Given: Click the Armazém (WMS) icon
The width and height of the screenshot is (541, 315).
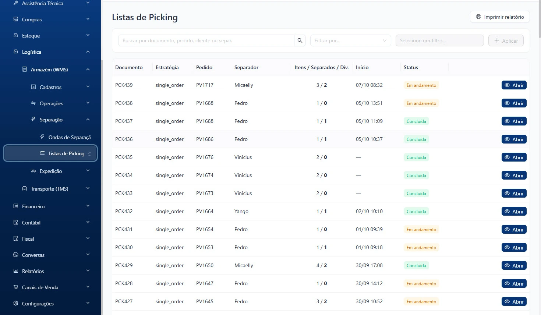Looking at the screenshot, I should point(25,69).
